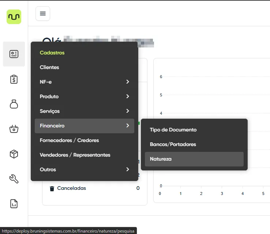Open the Cadastros ID card sidebar icon

pyautogui.click(x=14, y=54)
